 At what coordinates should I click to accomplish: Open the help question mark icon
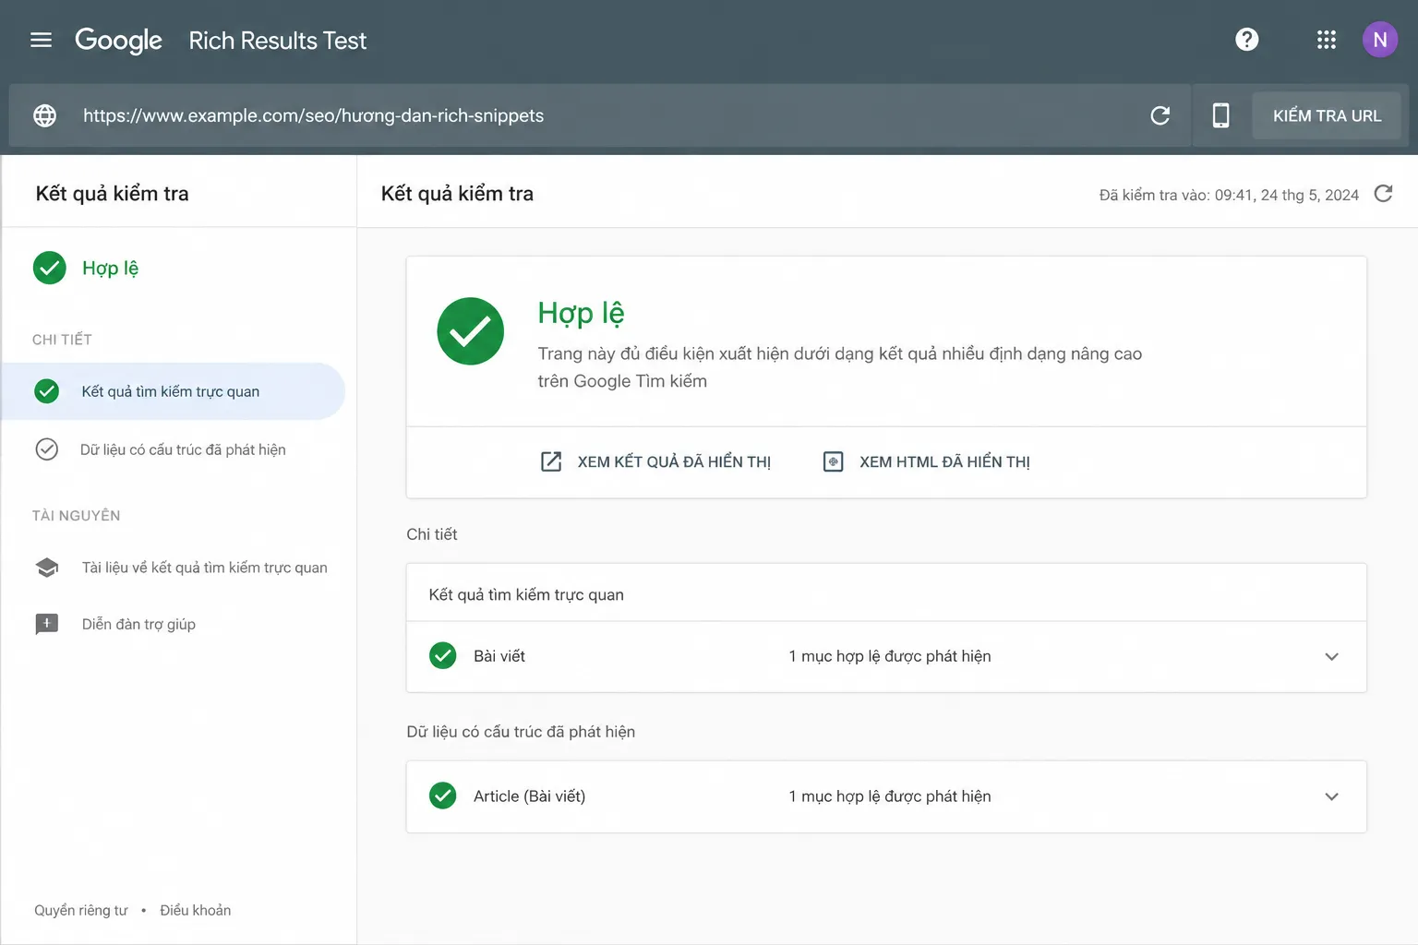tap(1246, 40)
